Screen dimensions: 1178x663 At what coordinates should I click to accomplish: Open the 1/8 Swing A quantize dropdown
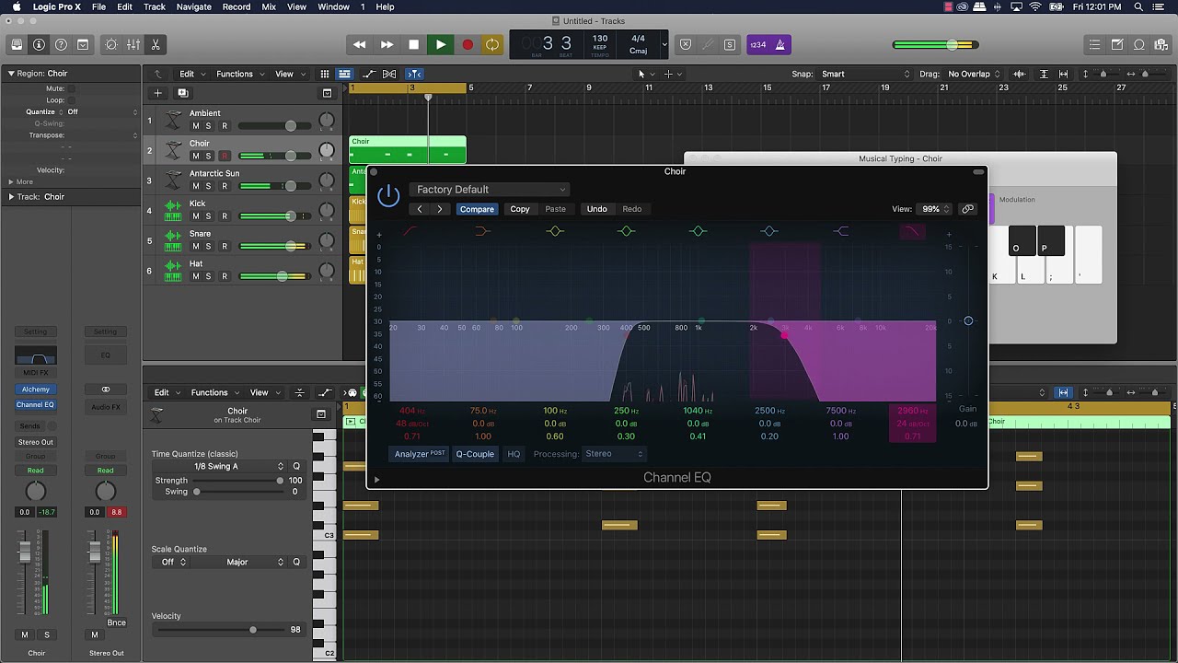click(220, 467)
